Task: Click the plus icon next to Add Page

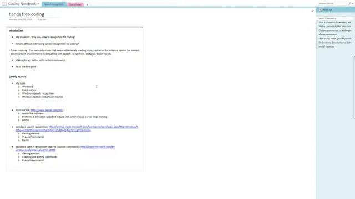Action: click(x=320, y=10)
